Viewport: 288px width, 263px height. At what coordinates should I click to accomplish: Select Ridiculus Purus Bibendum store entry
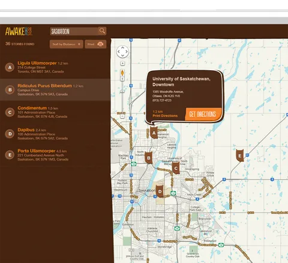55,89
